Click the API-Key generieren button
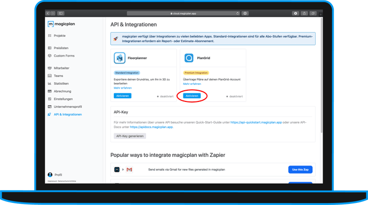 (130, 136)
